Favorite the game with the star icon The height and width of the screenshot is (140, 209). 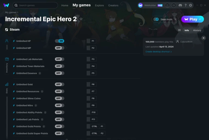pos(81,19)
